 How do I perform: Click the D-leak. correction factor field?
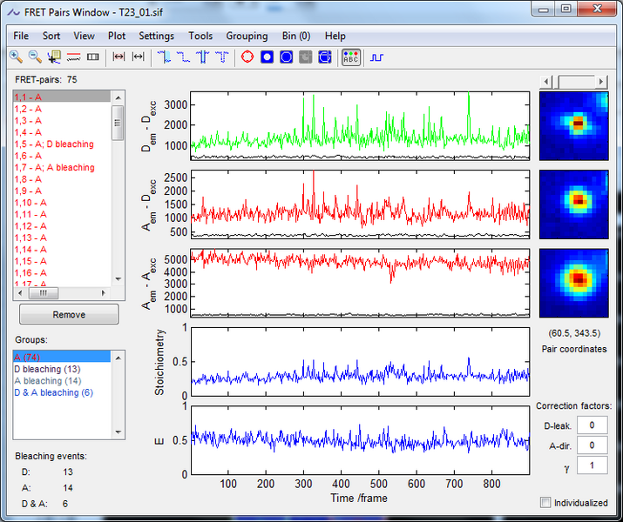tap(592, 425)
